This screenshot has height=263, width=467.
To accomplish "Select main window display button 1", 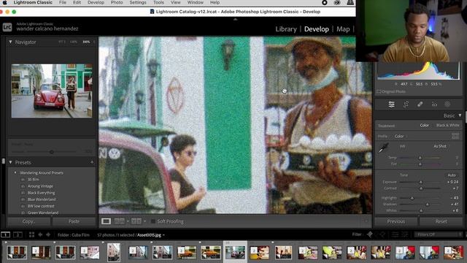I will click(5, 235).
